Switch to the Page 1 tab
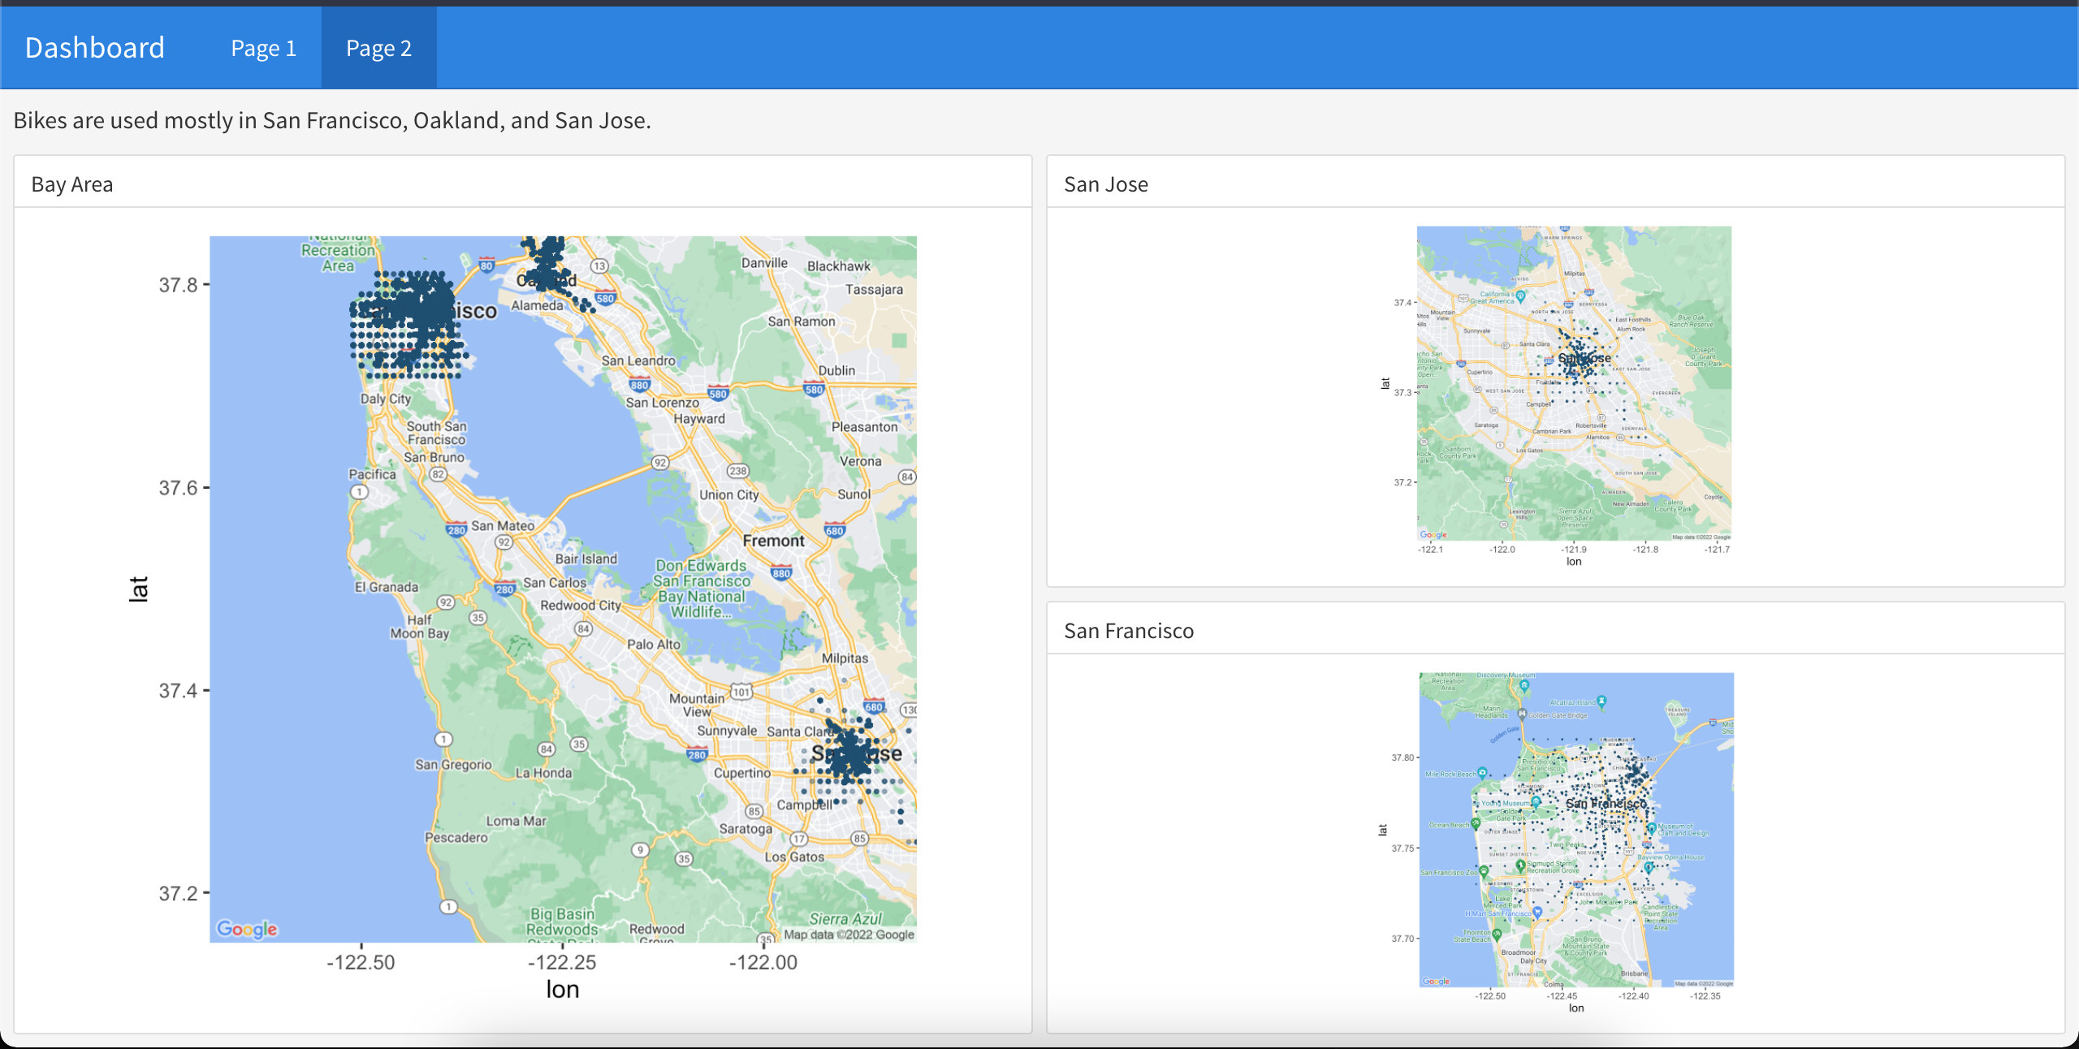 coord(263,47)
